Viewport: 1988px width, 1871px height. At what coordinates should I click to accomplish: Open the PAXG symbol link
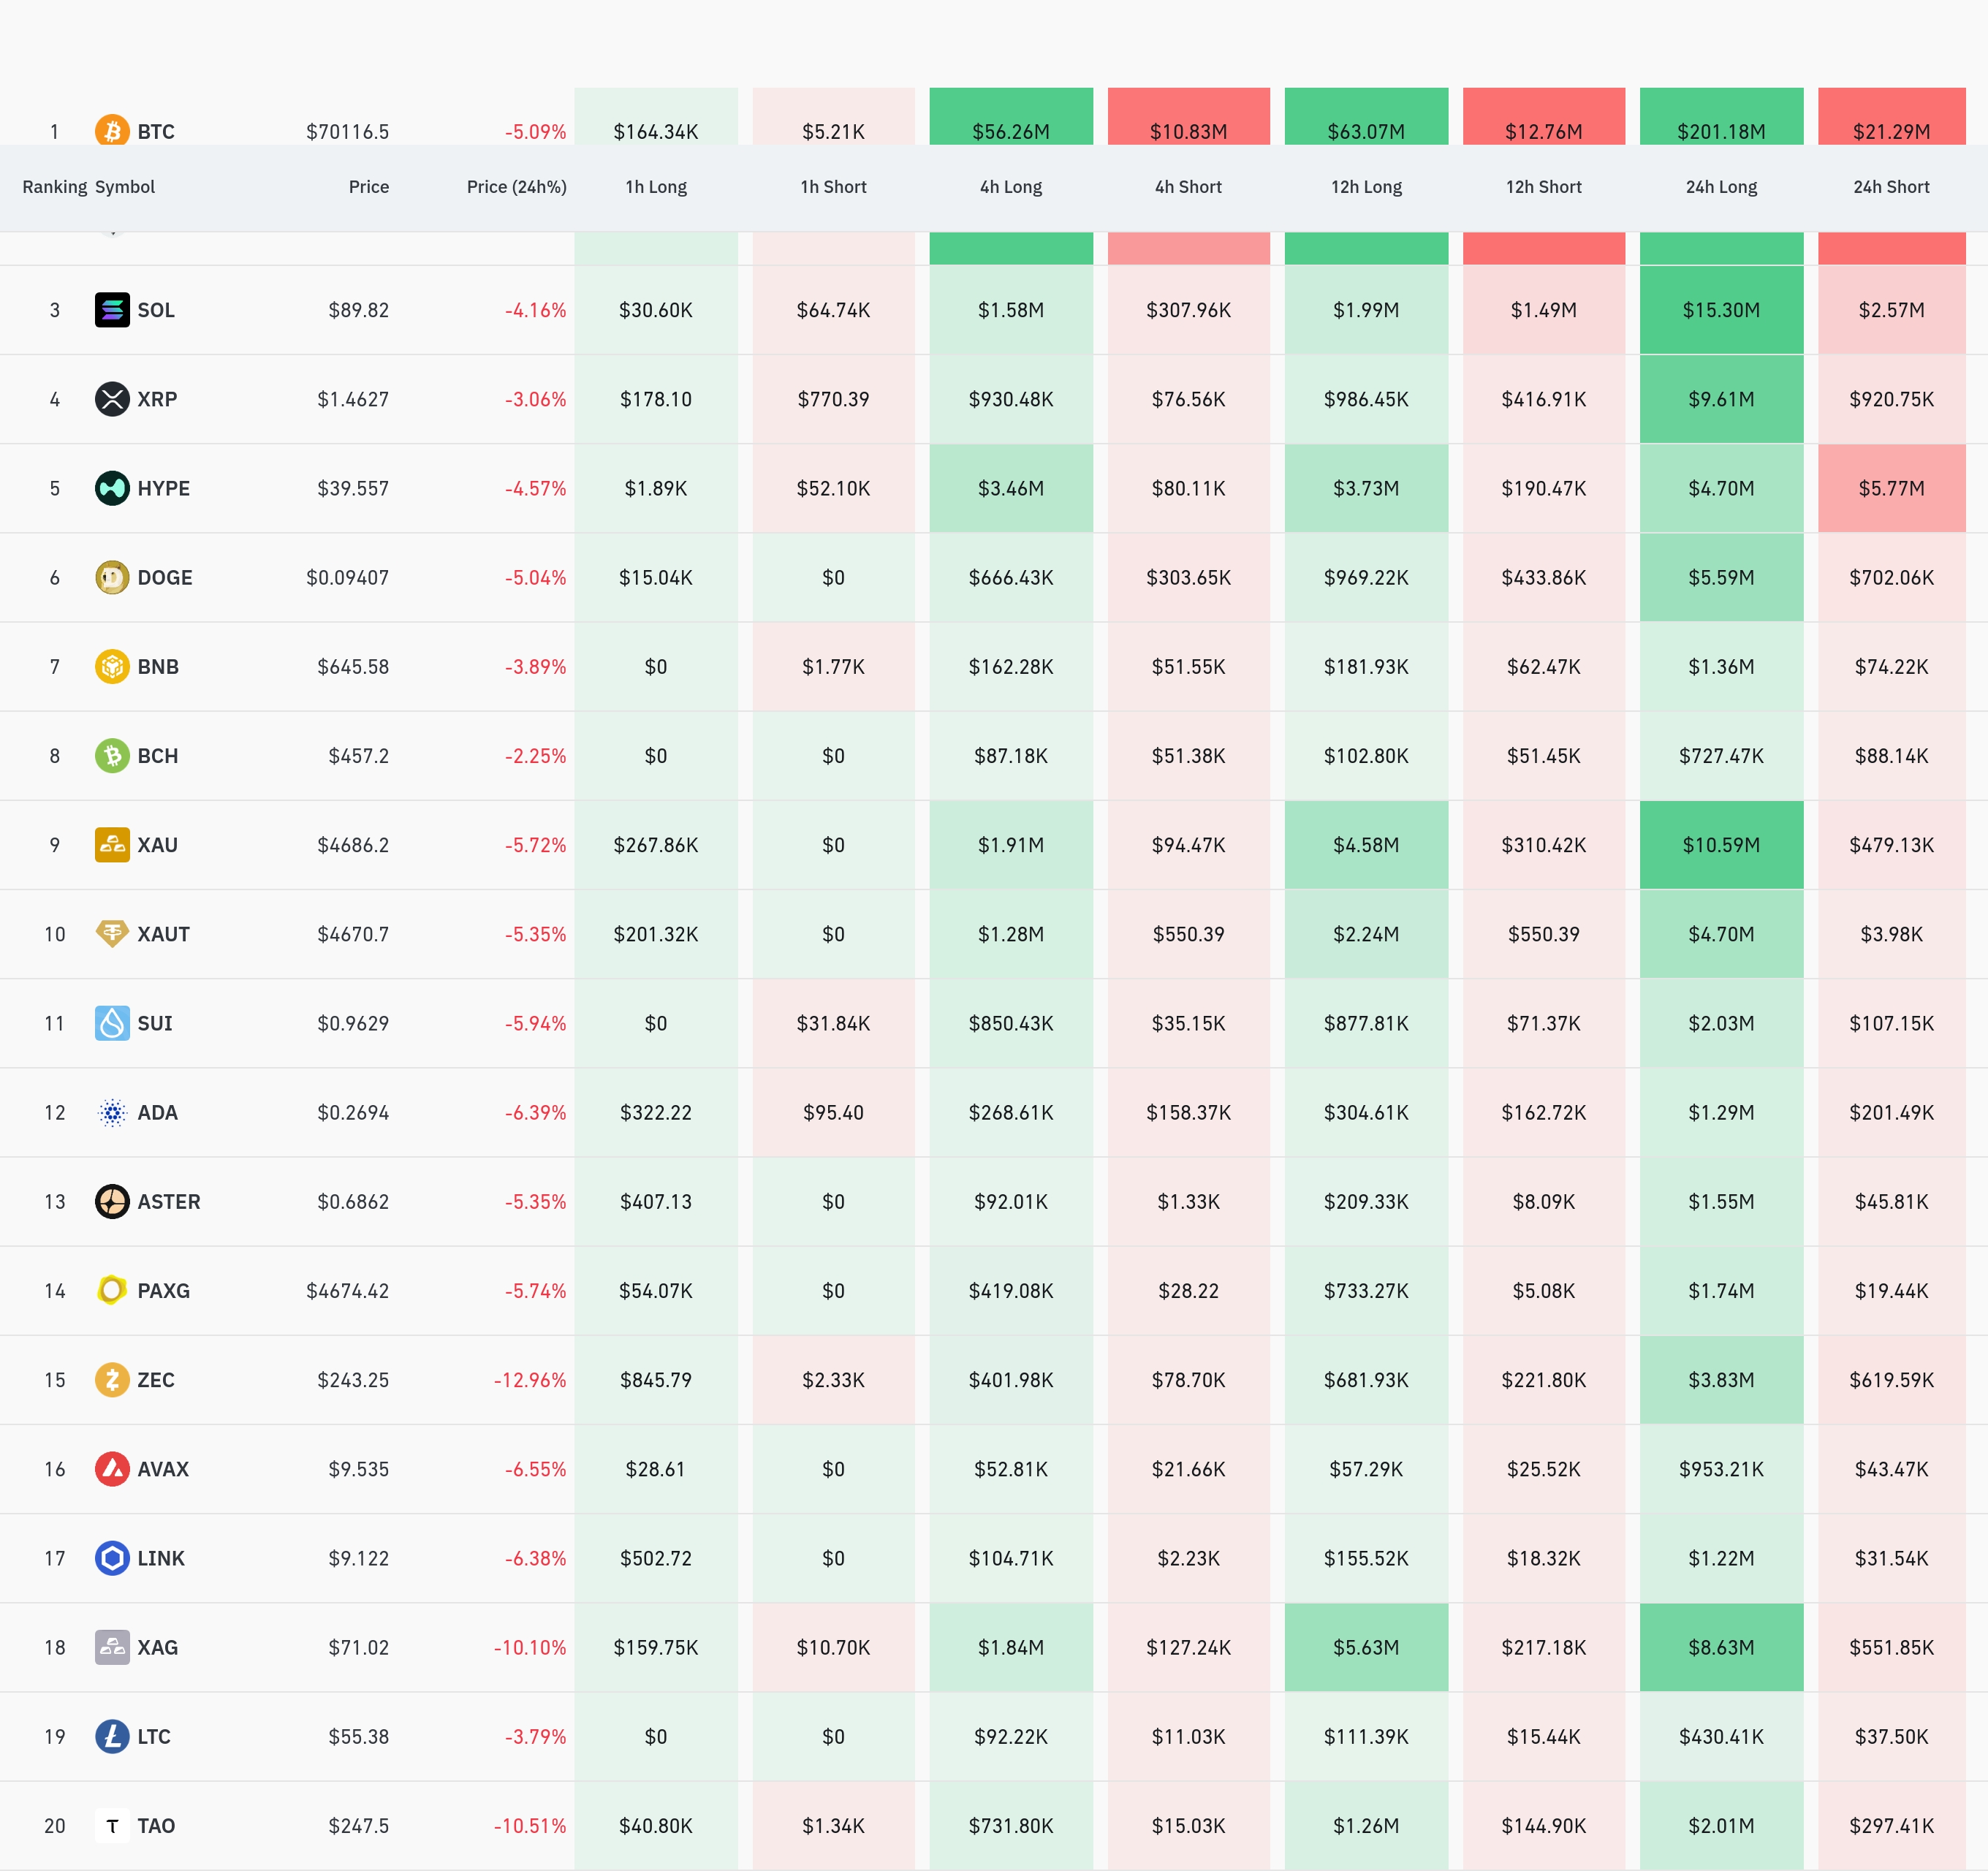[x=163, y=1291]
